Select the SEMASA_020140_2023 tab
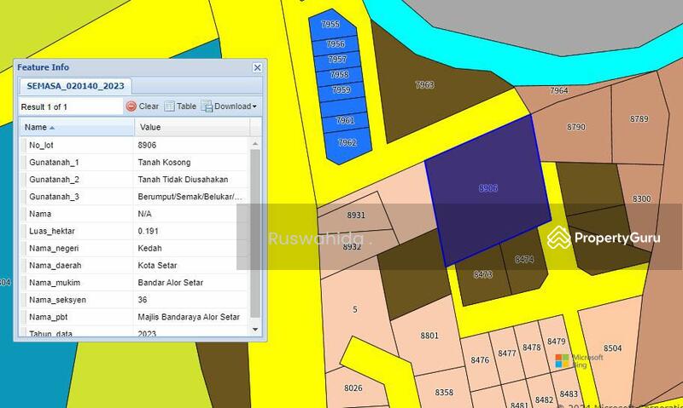This screenshot has height=408, width=683. 75,86
